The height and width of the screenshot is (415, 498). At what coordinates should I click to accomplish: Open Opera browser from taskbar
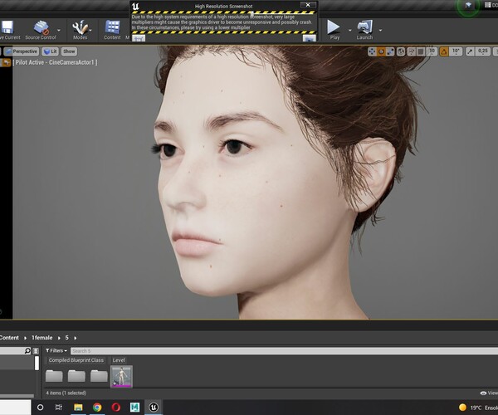pos(116,408)
